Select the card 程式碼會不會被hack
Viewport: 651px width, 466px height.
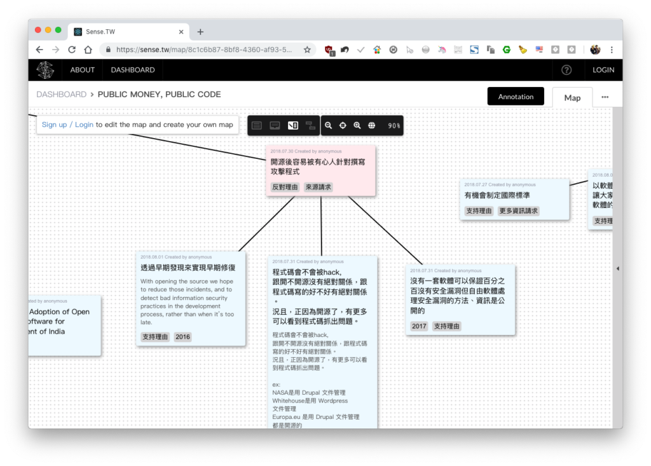tap(322, 343)
